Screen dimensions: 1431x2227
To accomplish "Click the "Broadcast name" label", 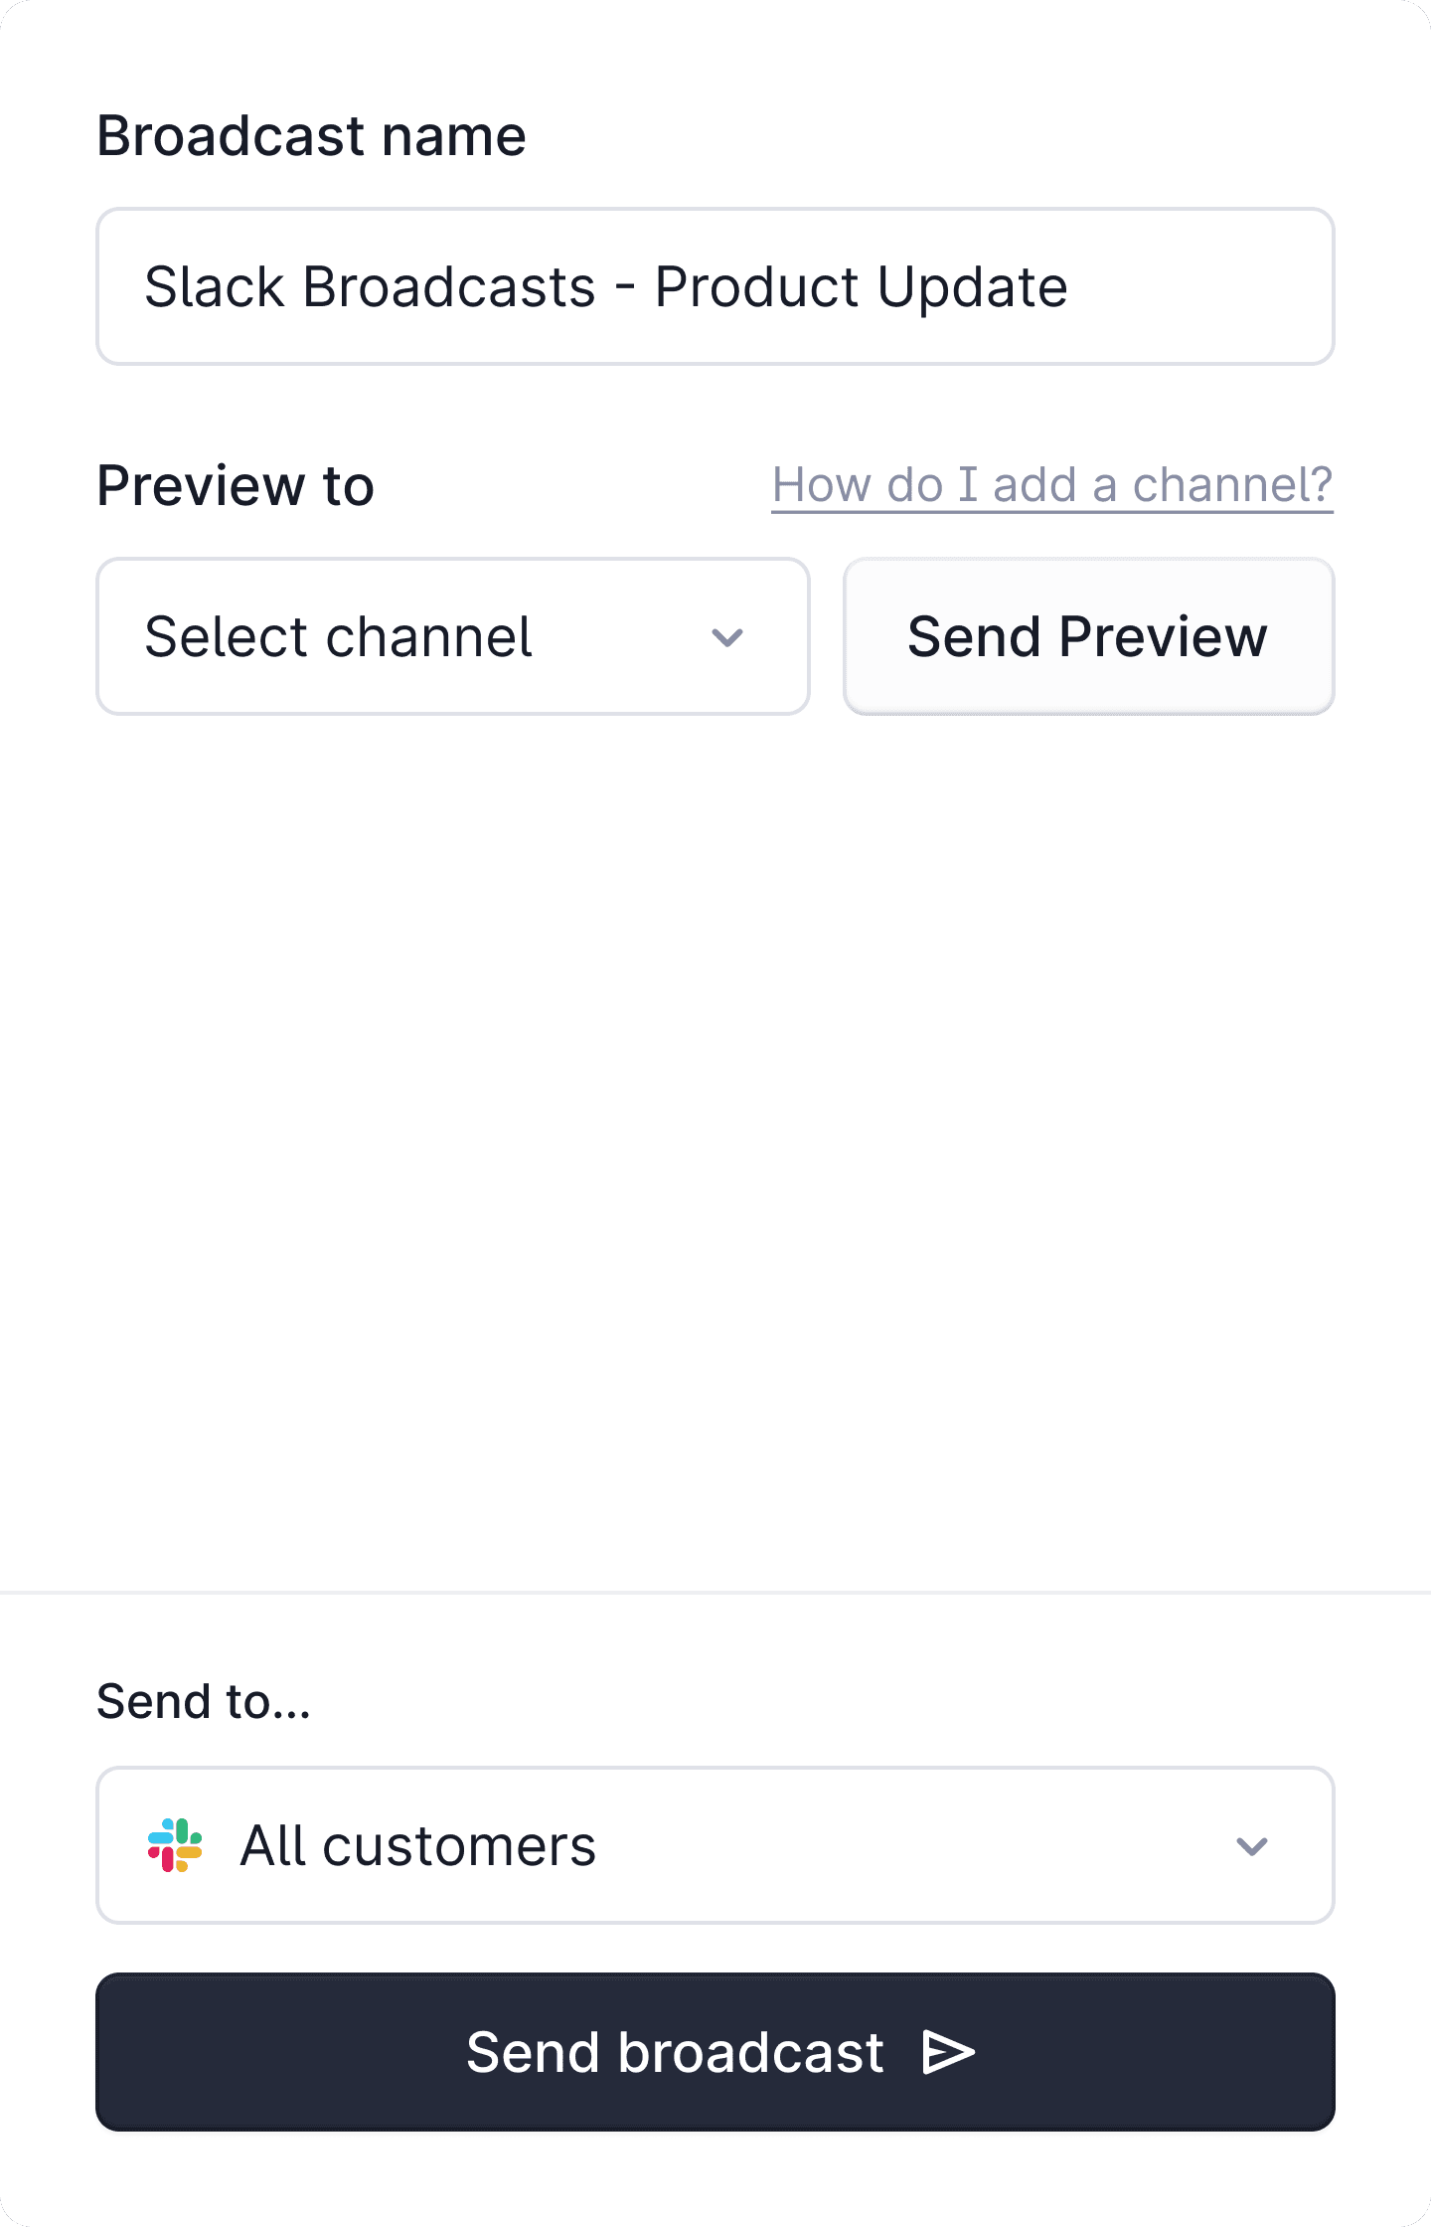I will [x=311, y=135].
